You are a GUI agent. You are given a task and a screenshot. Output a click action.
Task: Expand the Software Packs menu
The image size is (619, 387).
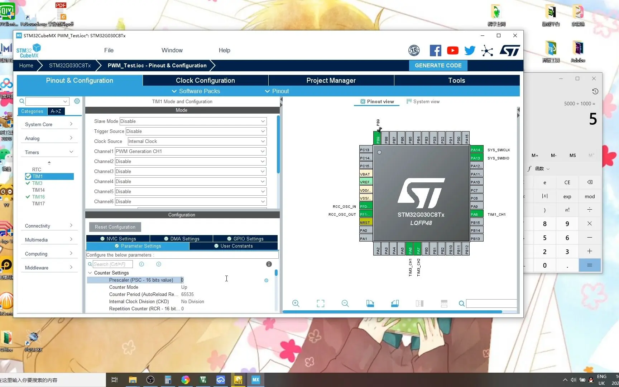pyautogui.click(x=196, y=91)
